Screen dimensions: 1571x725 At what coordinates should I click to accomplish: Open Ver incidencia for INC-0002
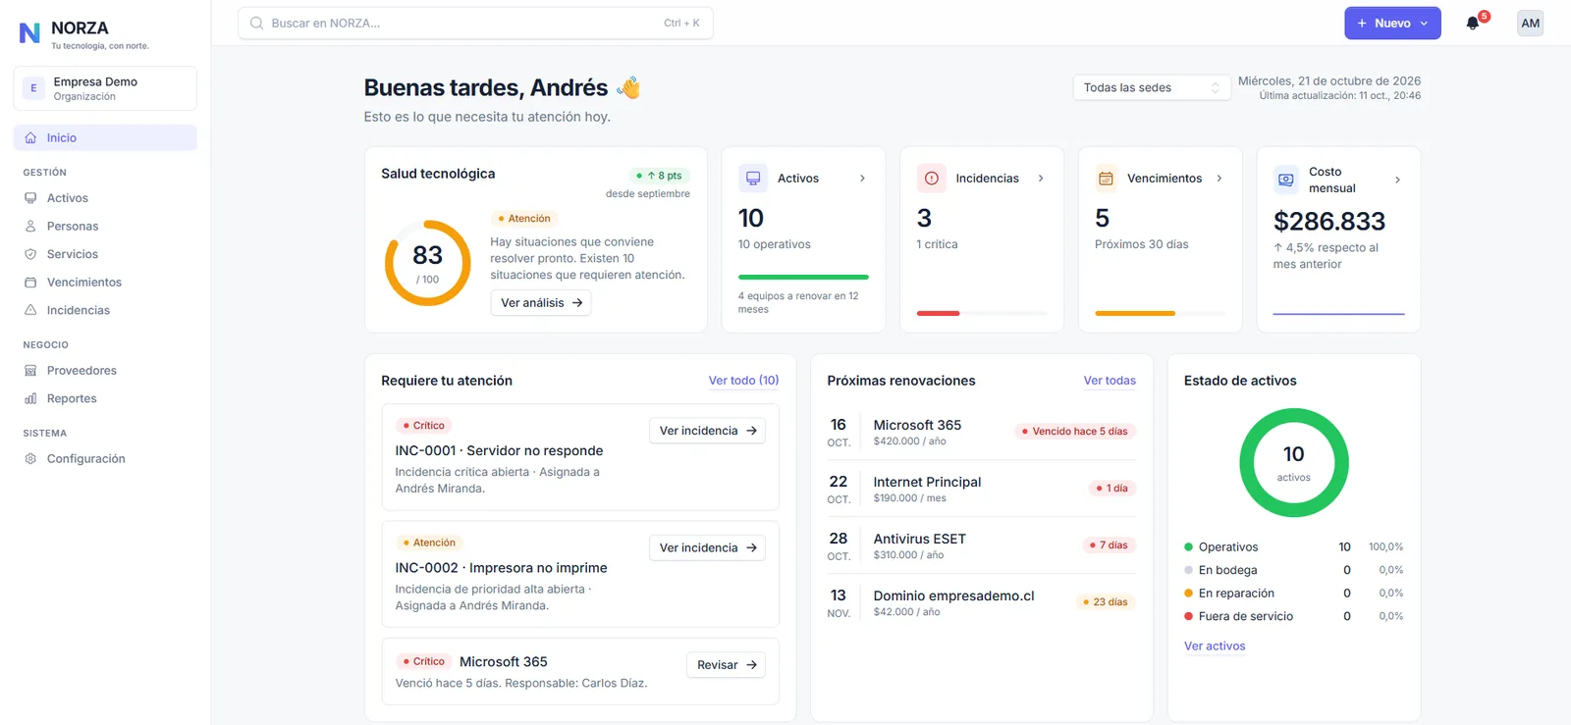click(x=707, y=547)
